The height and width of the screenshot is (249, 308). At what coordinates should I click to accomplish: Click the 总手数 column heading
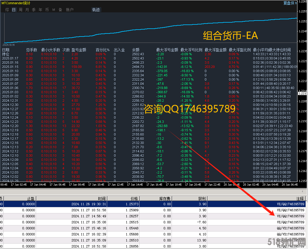coord(32,50)
